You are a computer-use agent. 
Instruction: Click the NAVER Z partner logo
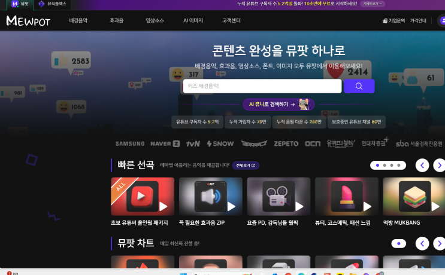pos(165,144)
